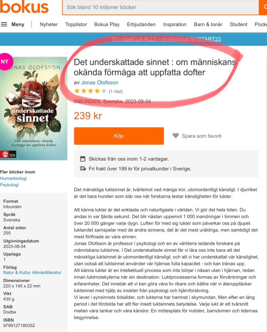Click the star rating icons

pyautogui.click(x=90, y=91)
